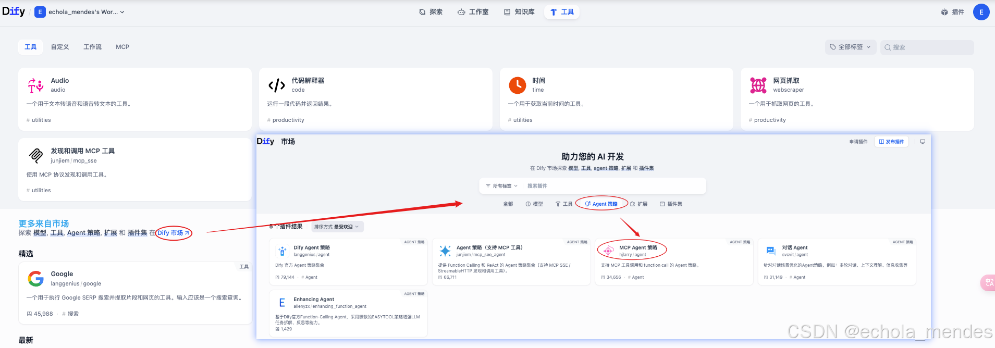Click the Enhancing Agent plugin title
Screen dimensions: 995x348
(x=314, y=300)
